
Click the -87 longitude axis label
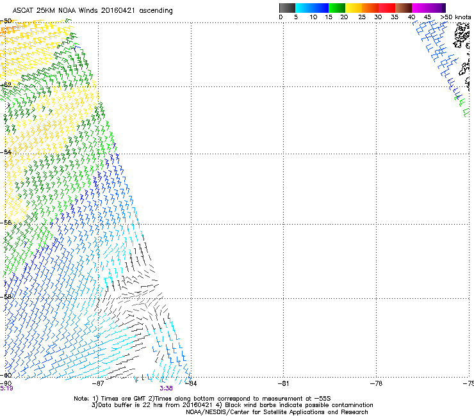point(98,383)
